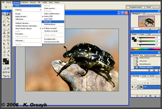162x109 pixels.
Task: Choose 16 bitów na kanał option
Action: [50, 31]
